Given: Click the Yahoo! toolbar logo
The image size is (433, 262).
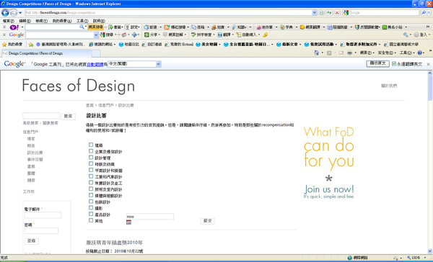Looking at the screenshot, I should 14,27.
